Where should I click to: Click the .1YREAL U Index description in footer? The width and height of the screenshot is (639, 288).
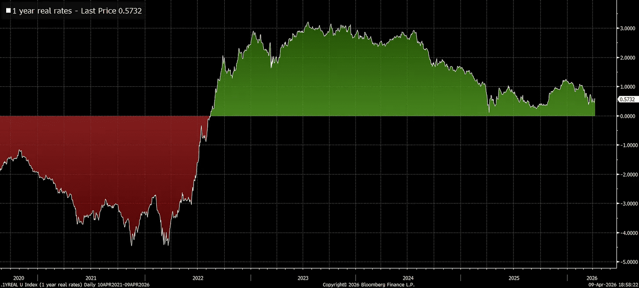tap(75, 284)
